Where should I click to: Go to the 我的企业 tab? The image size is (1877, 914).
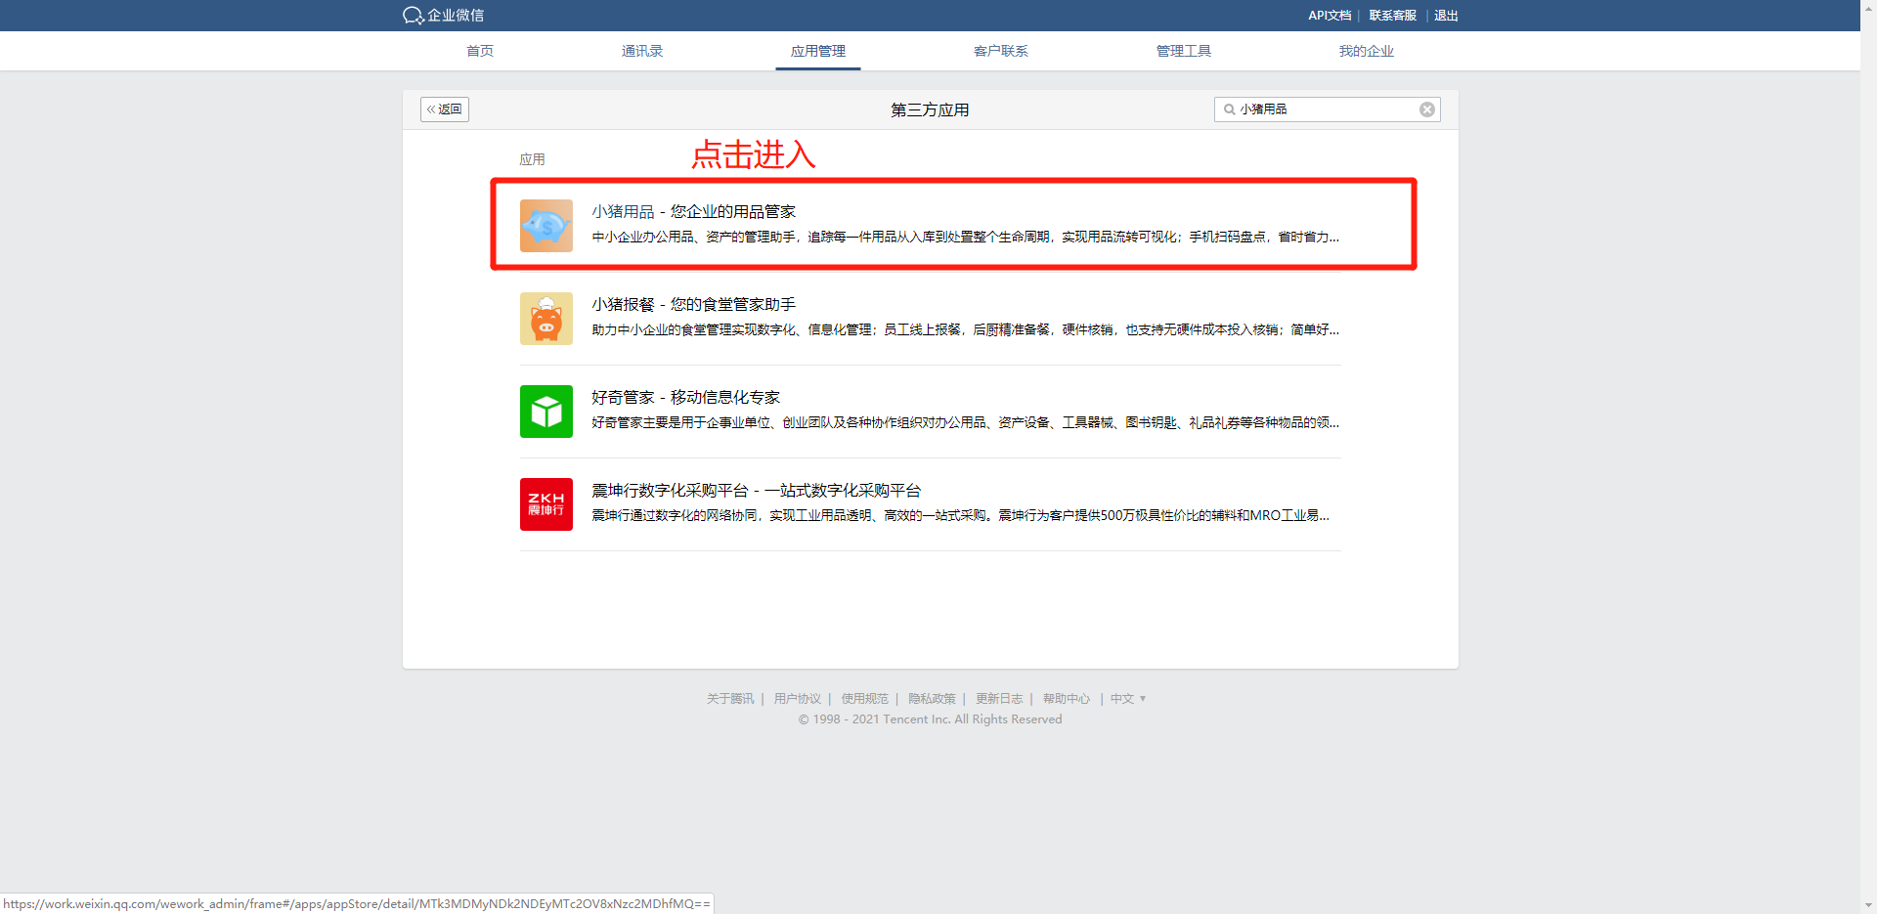(x=1367, y=51)
